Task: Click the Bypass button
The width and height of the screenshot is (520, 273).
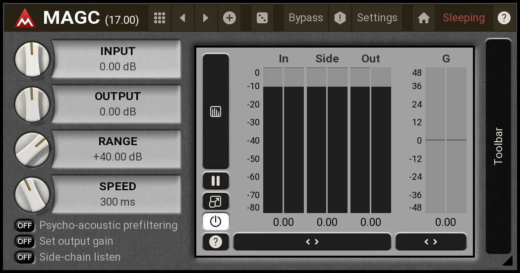Action: click(x=306, y=18)
